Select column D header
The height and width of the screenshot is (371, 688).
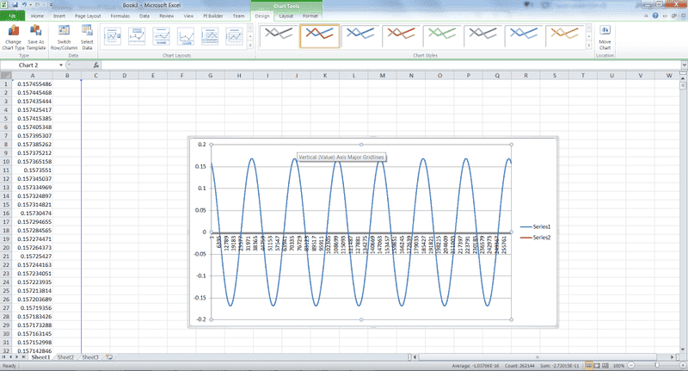click(124, 75)
